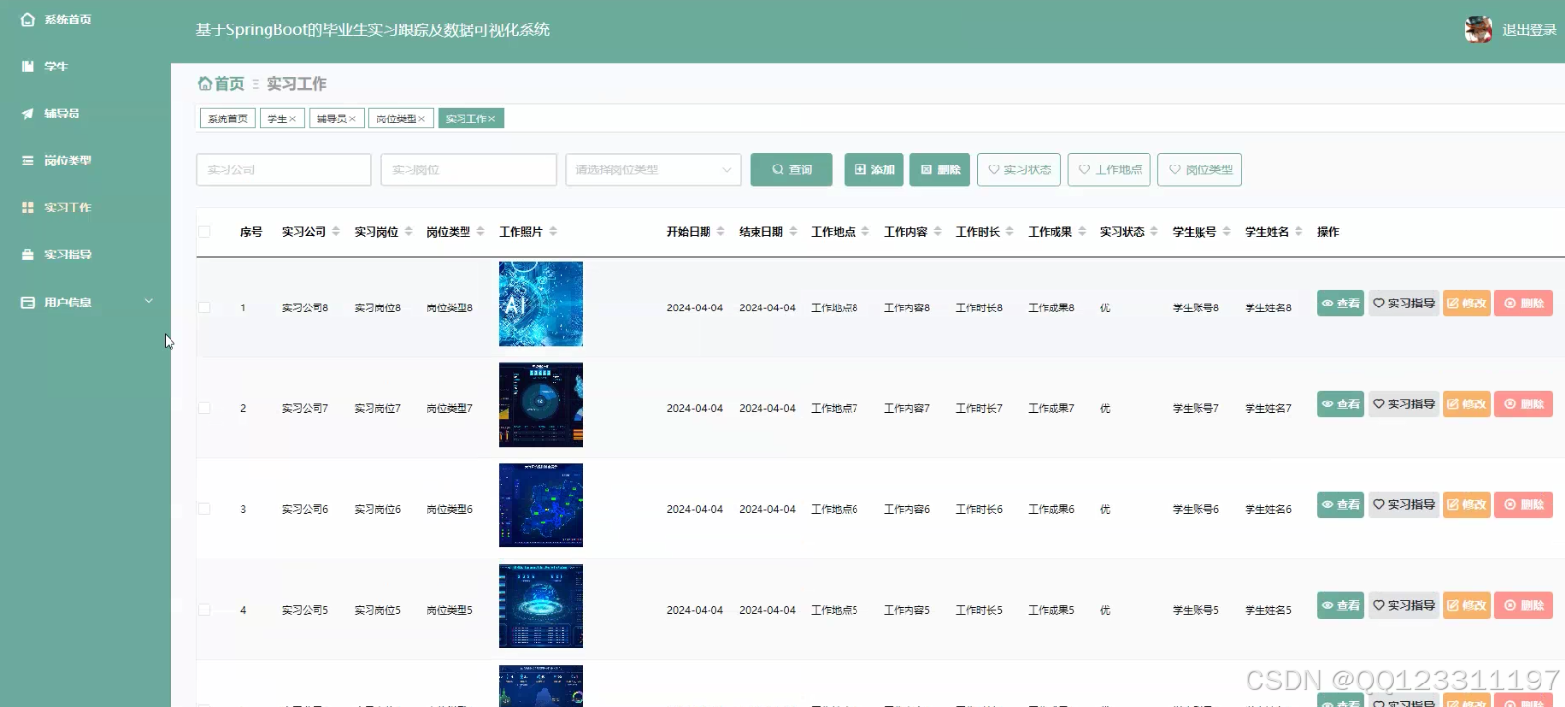
Task: Click 查看 for row 实习公司8
Action: point(1341,304)
